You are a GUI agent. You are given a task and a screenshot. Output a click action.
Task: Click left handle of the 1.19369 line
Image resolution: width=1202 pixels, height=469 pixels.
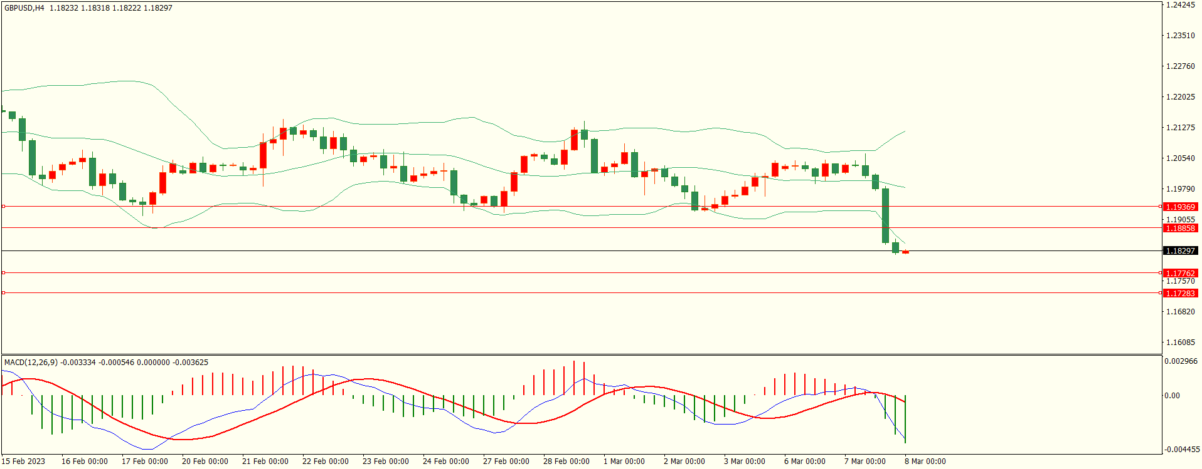3,206
